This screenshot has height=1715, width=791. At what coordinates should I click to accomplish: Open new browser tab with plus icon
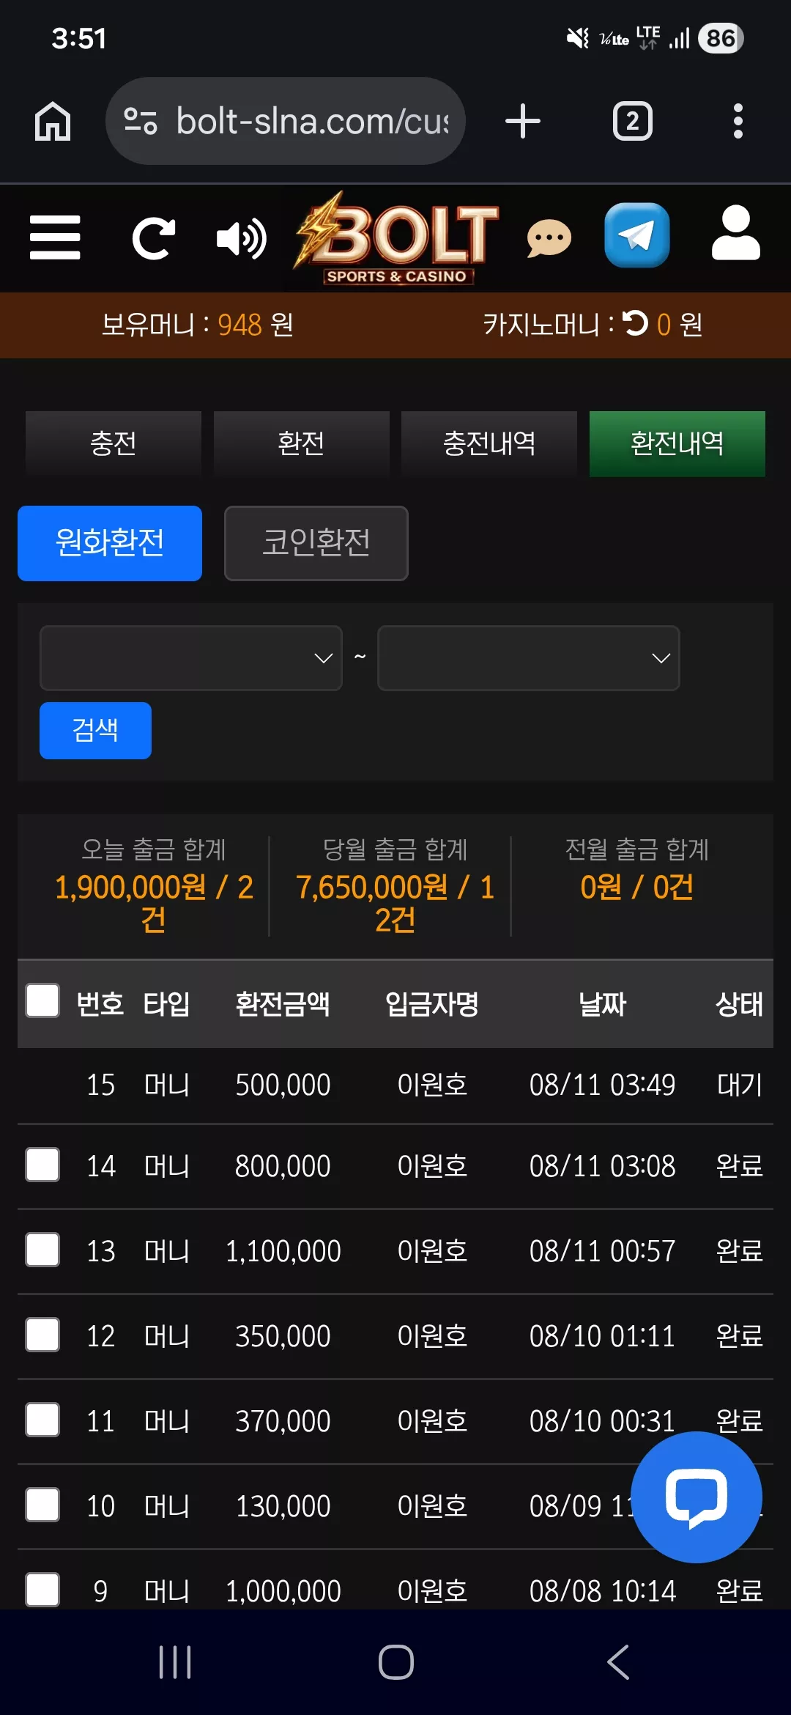523,121
